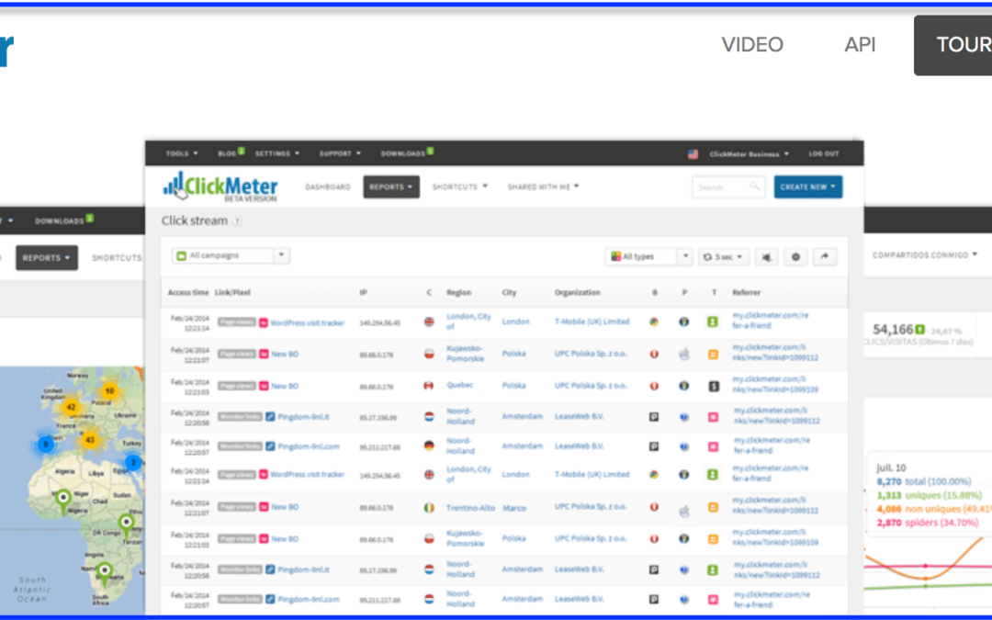Open the API page tab
The image size is (992, 620).
[860, 44]
